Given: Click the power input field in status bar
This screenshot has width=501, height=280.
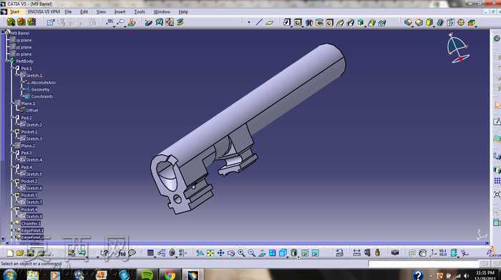Looking at the screenshot, I should [424, 264].
